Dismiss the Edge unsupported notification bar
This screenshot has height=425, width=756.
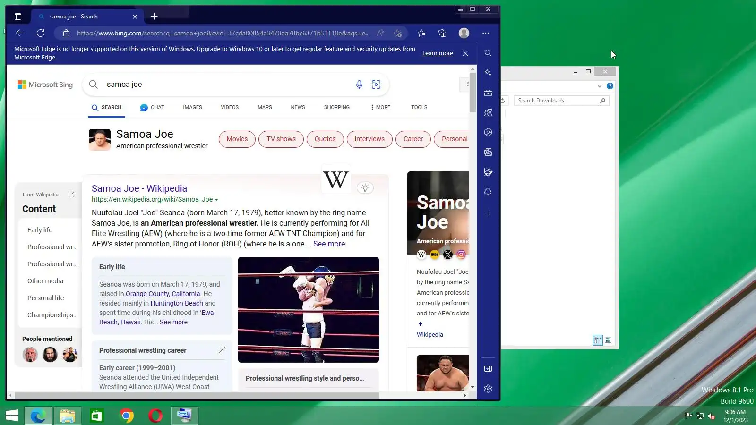coord(465,53)
